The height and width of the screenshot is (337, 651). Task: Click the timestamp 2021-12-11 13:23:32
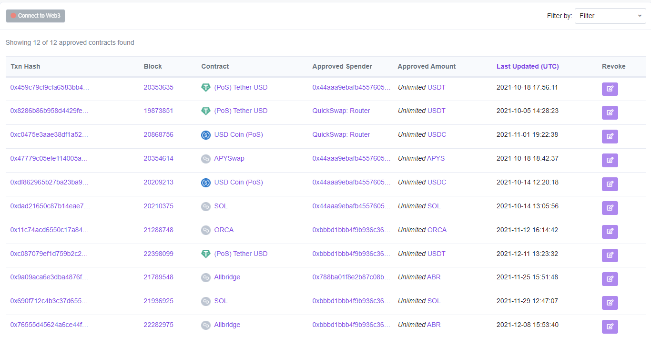coord(528,254)
